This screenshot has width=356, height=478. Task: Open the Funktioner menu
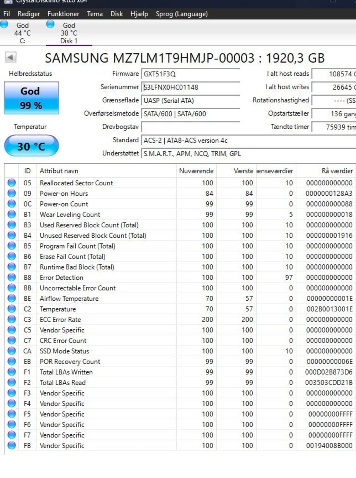(63, 14)
